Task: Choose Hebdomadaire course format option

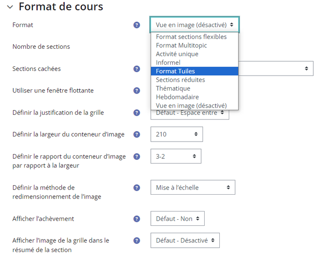Action: point(194,97)
